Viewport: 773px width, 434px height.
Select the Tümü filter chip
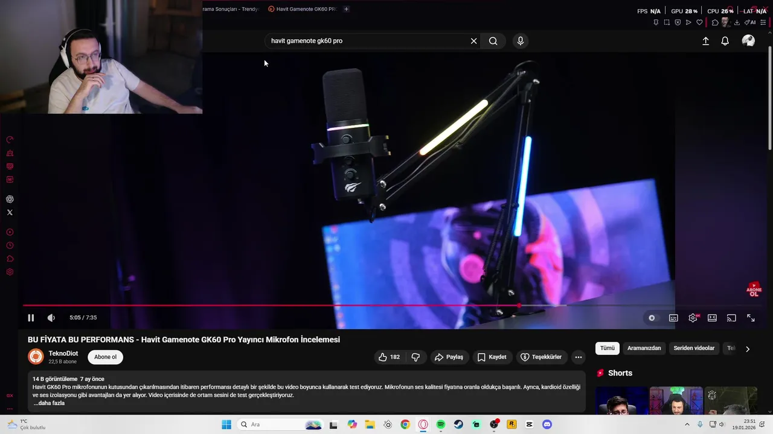pos(608,348)
